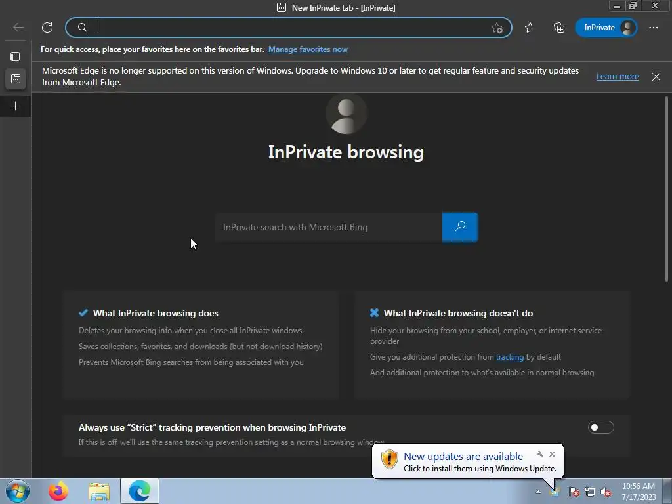Open Windows Explorer from taskbar
This screenshot has height=504, width=672.
[x=99, y=491]
